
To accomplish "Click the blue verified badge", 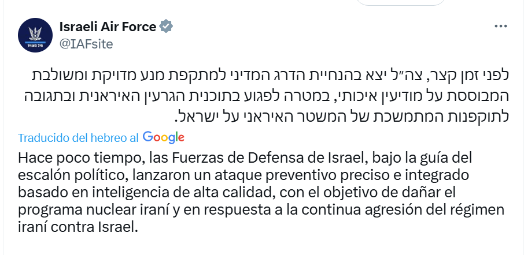I will pos(167,27).
